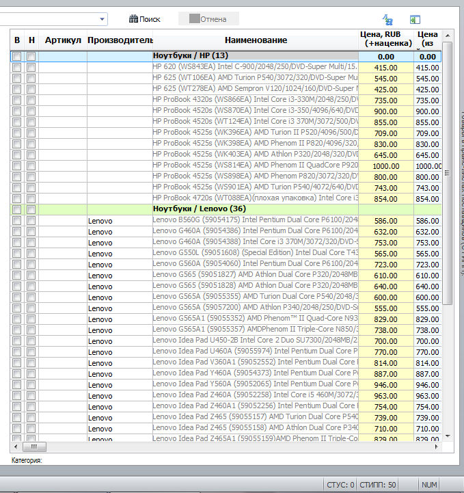Tick the В checkbox for Ноутбуки / HP (13)

(17, 57)
